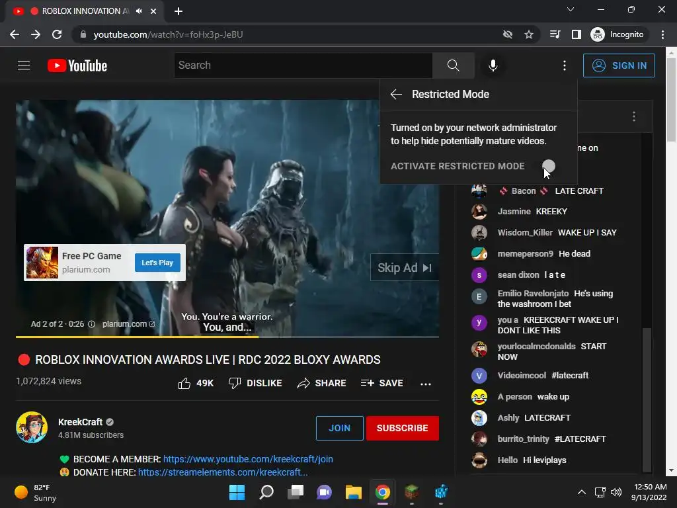677x508 pixels.
Task: Open media controls icon in toolbar
Action: (555, 34)
